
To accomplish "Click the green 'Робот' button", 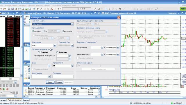I will tap(183, 9).
